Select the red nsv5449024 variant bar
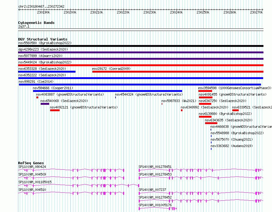The height and width of the screenshot is (212, 272). pos(141,65)
